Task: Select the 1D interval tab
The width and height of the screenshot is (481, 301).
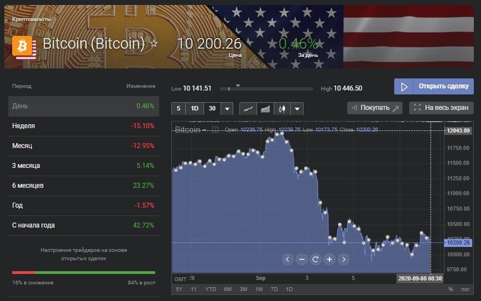Action: (x=195, y=109)
